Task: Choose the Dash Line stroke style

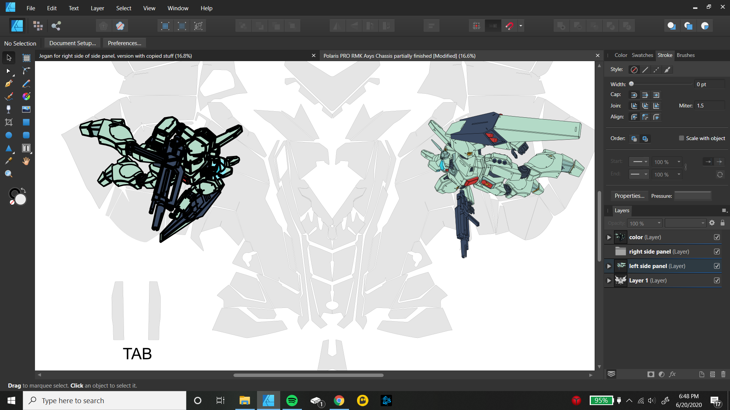Action: coord(656,69)
